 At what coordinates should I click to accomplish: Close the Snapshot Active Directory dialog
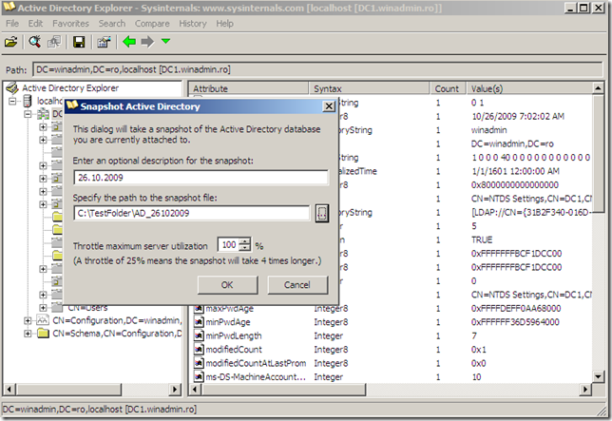[329, 106]
